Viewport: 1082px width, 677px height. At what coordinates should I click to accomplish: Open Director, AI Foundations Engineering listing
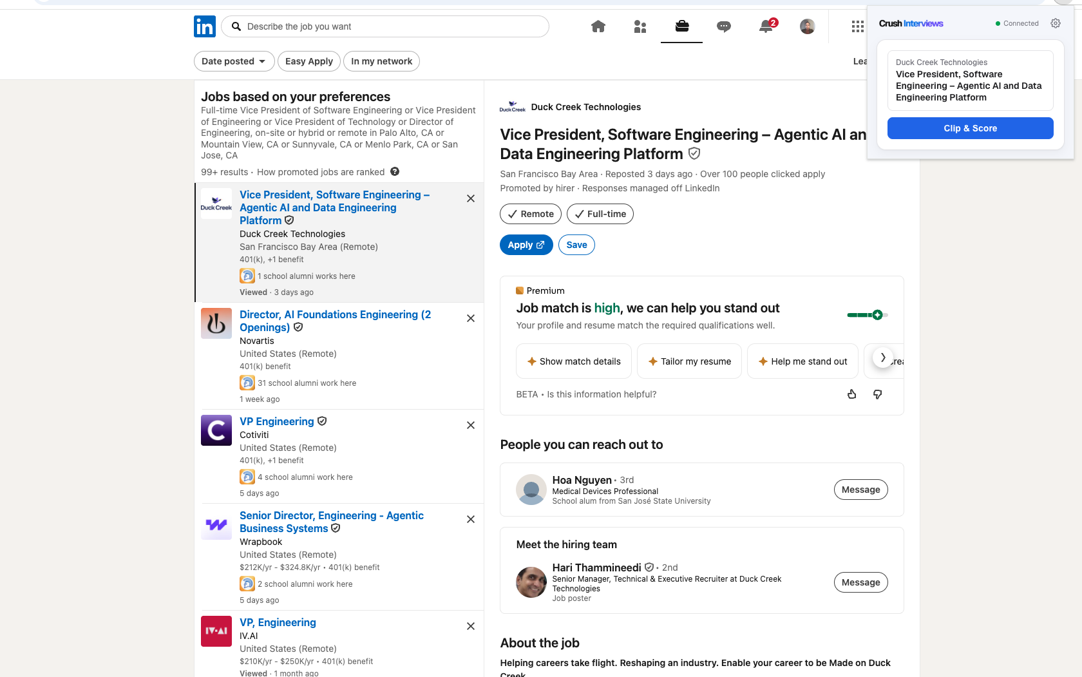click(335, 321)
